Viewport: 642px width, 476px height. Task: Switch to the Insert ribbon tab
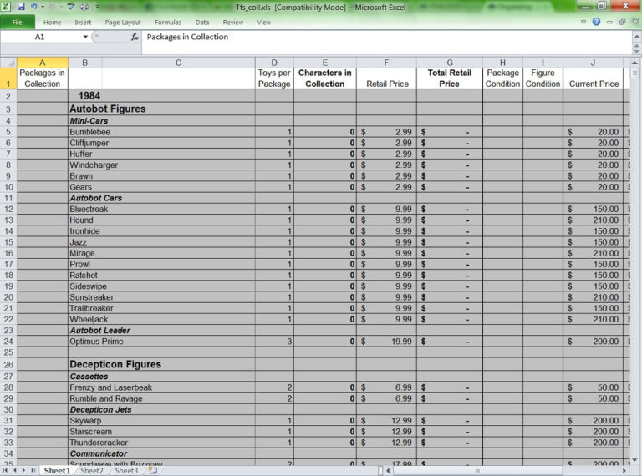click(83, 23)
